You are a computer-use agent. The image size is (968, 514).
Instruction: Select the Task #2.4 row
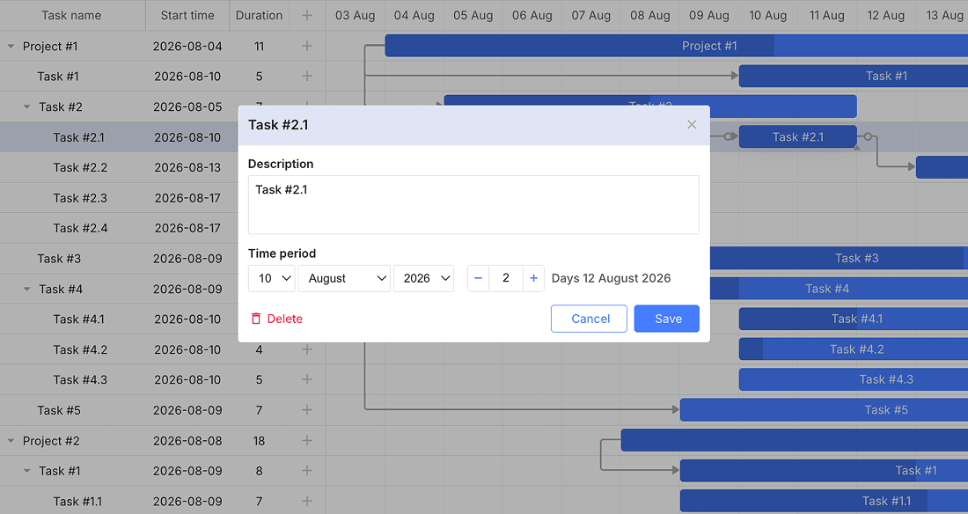pos(119,228)
